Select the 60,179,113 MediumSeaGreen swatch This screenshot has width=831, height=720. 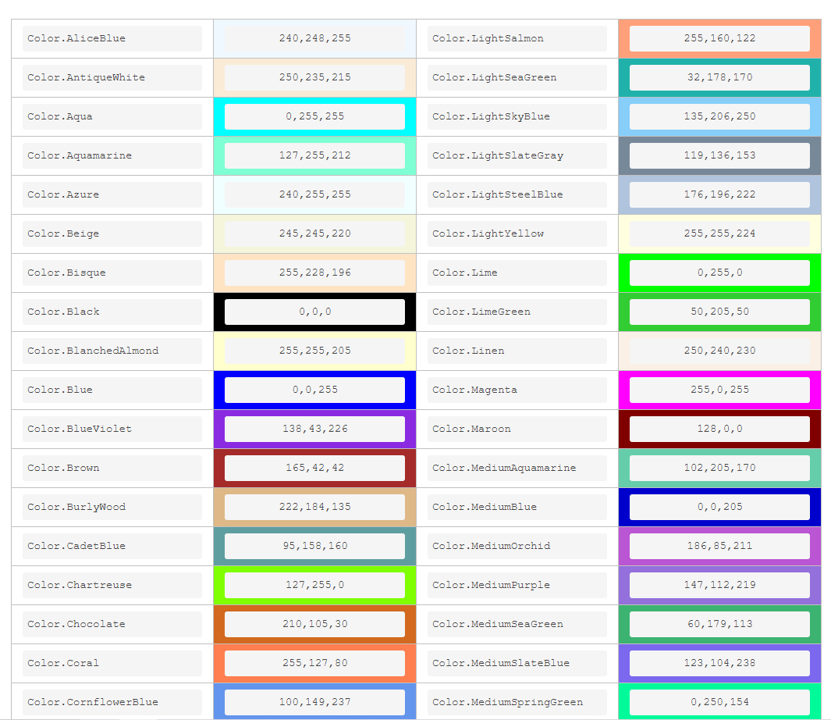tap(719, 624)
